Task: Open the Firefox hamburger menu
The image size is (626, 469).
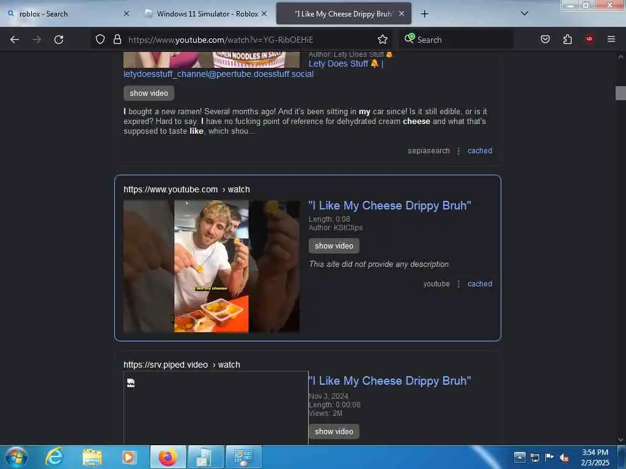Action: pyautogui.click(x=611, y=39)
